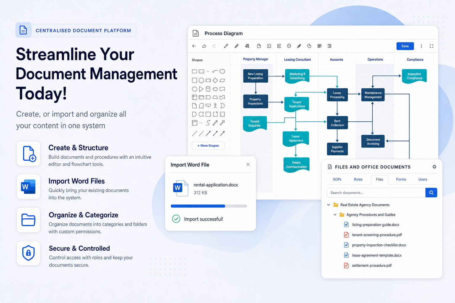Screen dimensions: 455x303
Task: Select the chevron step shape
Action: (208, 97)
